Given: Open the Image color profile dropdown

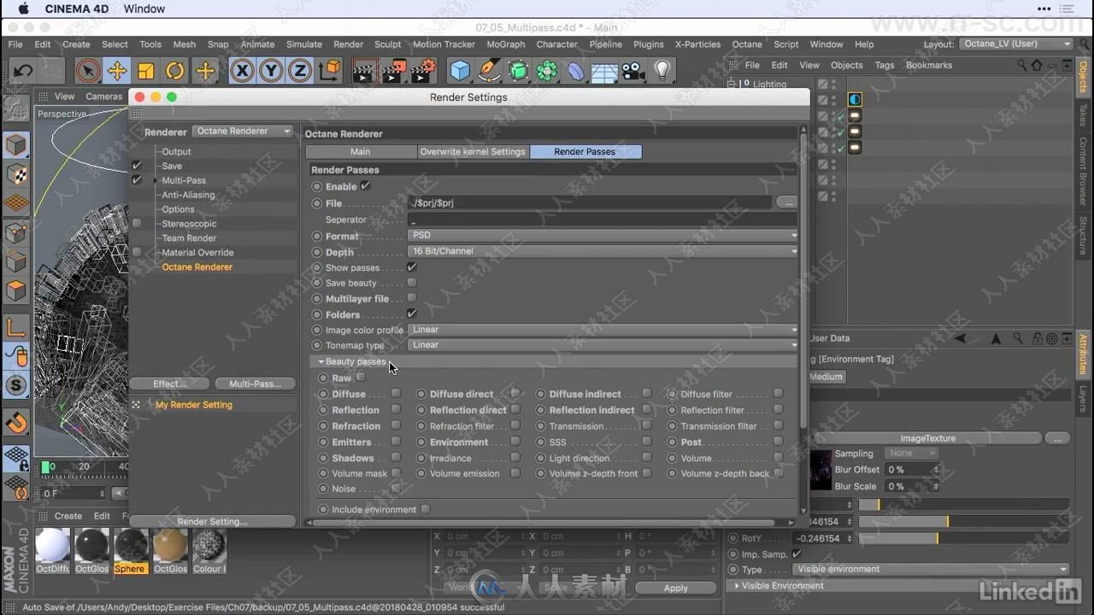Looking at the screenshot, I should click(x=603, y=330).
